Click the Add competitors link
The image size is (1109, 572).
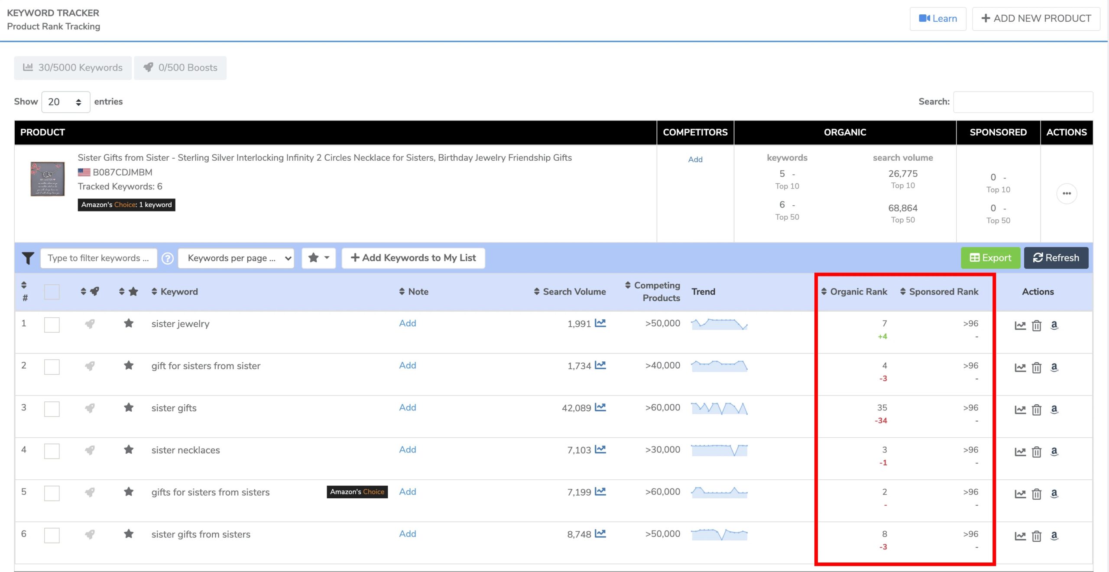point(695,159)
